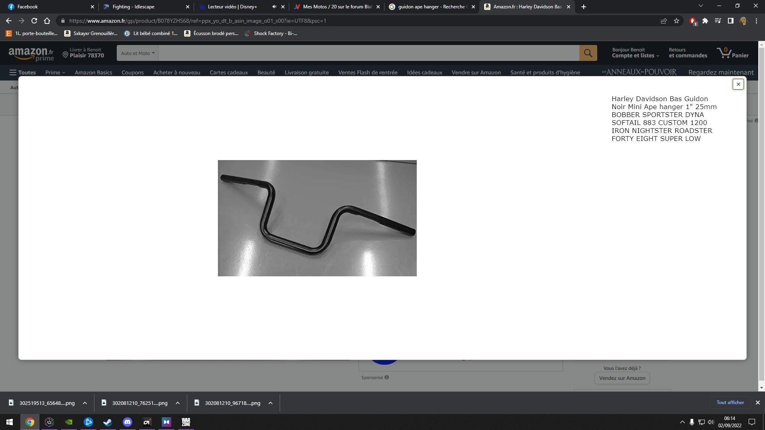Viewport: 765px width, 430px height.
Task: Go to the browser home page icon
Action: point(47,21)
